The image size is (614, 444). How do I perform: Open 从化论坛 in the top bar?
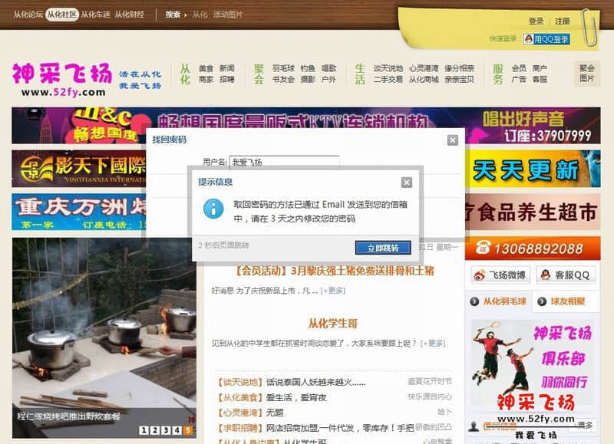click(x=28, y=15)
